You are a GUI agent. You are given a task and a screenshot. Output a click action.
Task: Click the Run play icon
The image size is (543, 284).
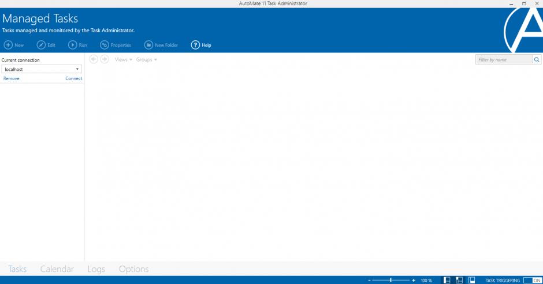pos(72,45)
